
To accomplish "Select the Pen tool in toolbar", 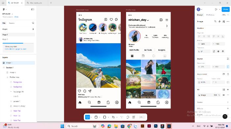I will (x=113, y=117).
